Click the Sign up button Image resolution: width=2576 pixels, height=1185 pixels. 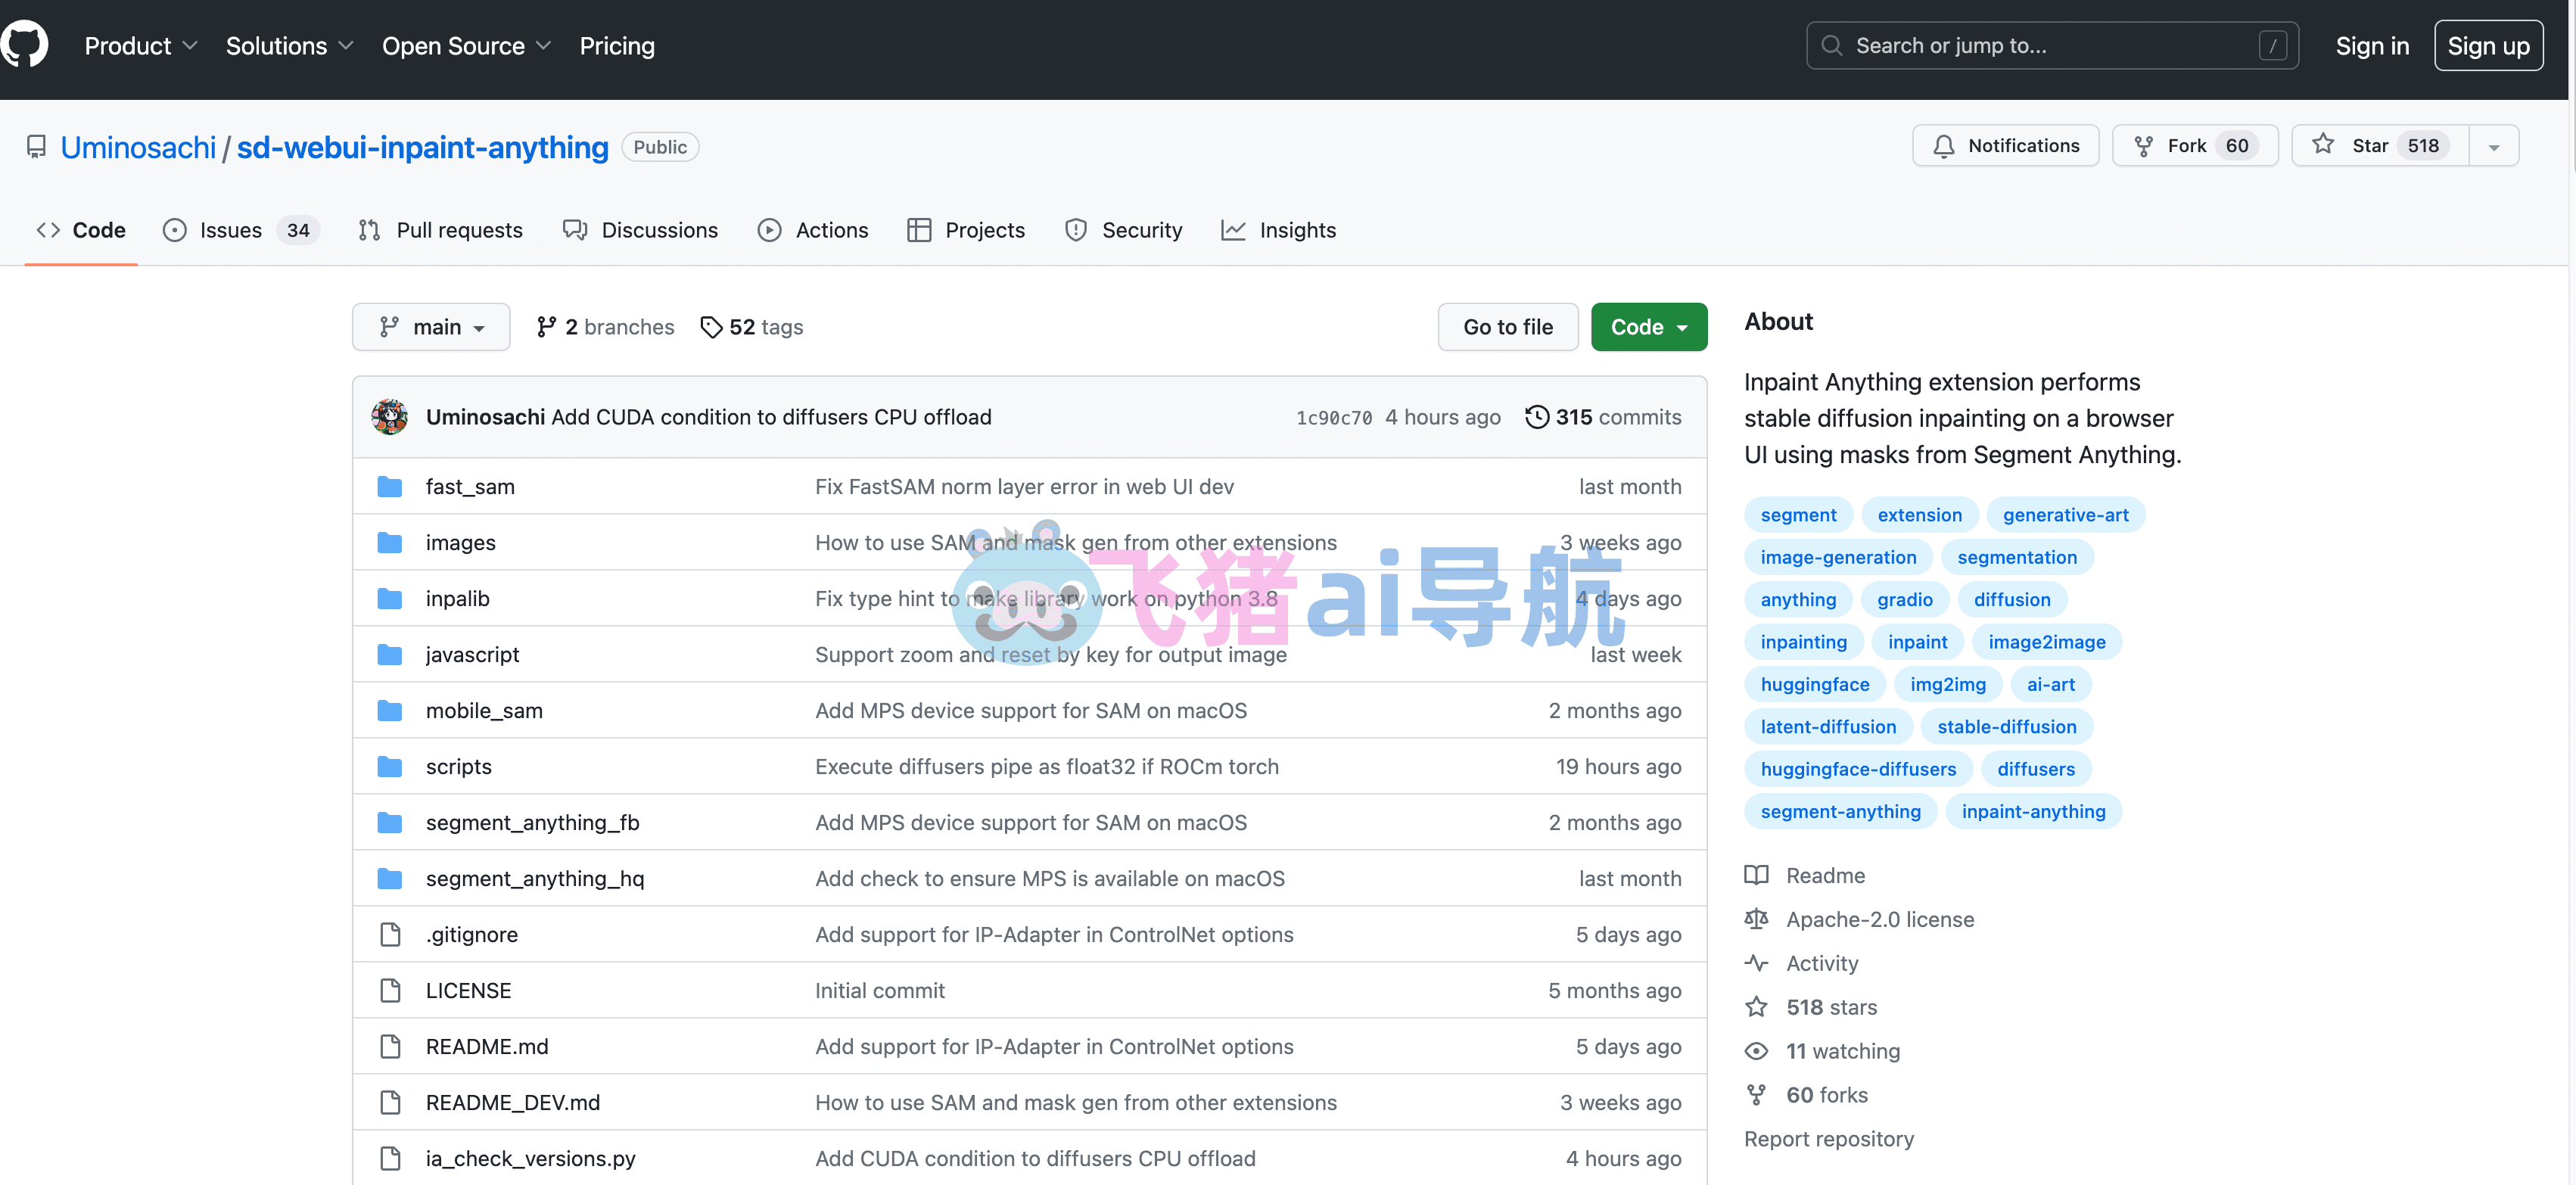2487,46
